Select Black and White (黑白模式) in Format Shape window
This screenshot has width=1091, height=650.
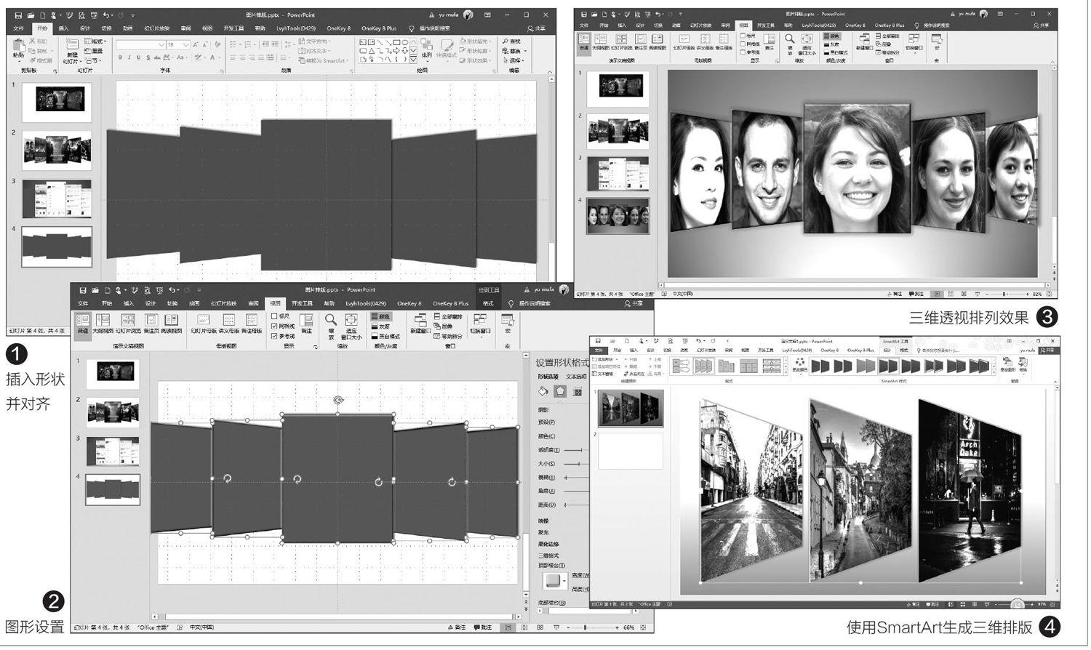pos(386,336)
